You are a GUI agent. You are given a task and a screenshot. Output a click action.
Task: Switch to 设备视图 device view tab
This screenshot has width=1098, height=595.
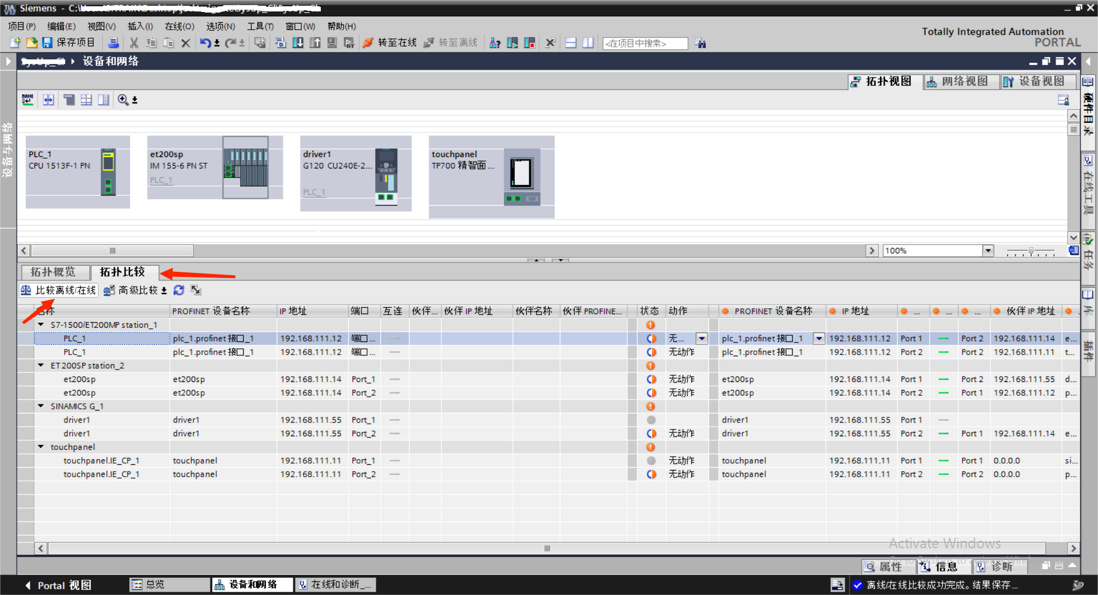pos(1038,82)
